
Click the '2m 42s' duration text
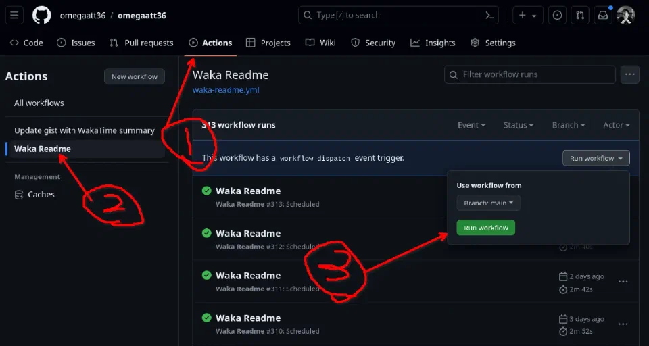click(x=581, y=289)
